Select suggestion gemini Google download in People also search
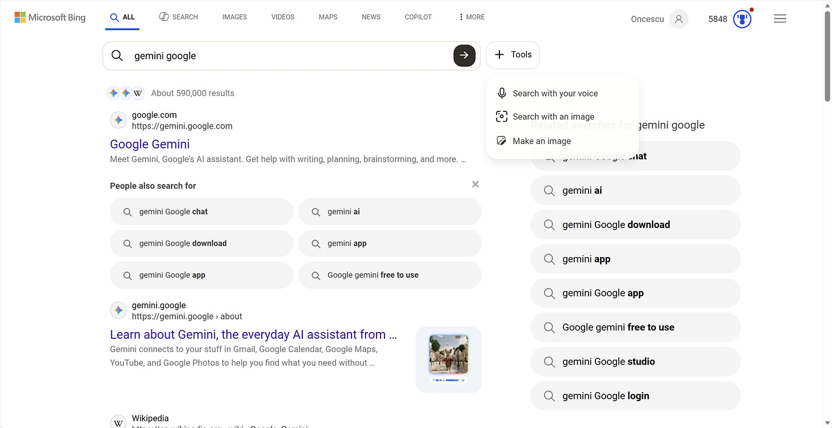The width and height of the screenshot is (832, 428). point(201,243)
